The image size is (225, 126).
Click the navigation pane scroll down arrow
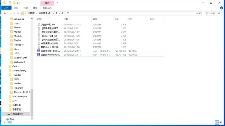click(x=32, y=119)
